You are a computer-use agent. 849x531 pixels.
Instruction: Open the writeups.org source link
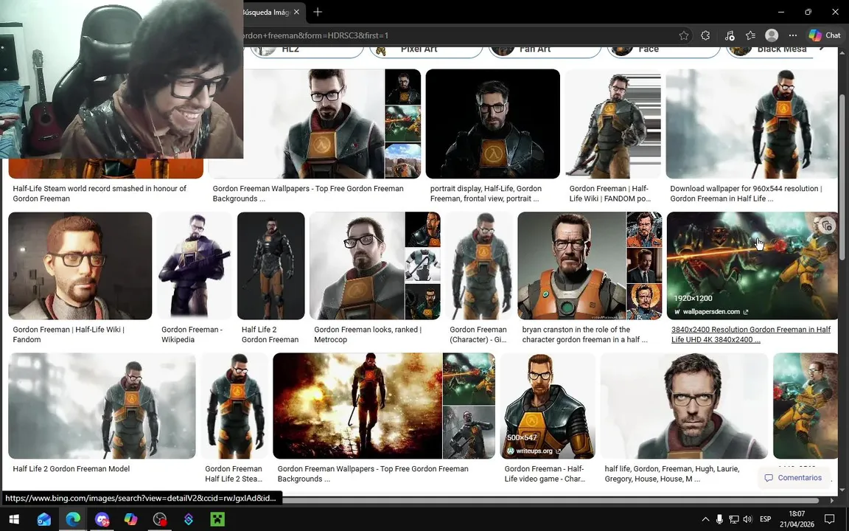tap(534, 451)
